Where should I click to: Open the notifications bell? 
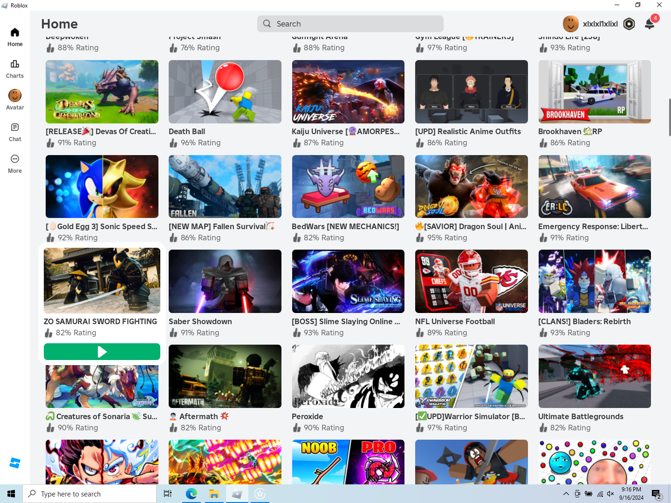650,24
